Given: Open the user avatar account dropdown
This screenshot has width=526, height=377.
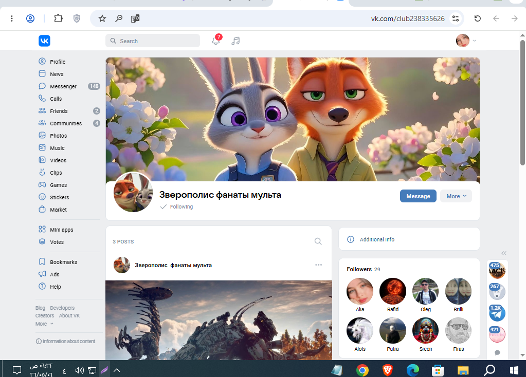Looking at the screenshot, I should click(x=466, y=41).
